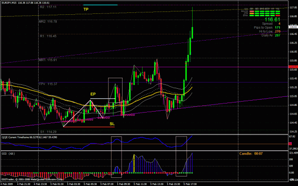
Task: Click the 116.25 price axis label
Action: pos(294,43)
